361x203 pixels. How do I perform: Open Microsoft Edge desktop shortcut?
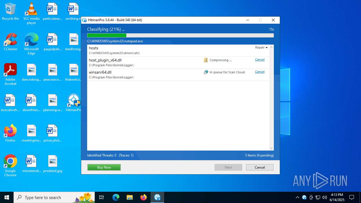click(x=31, y=44)
